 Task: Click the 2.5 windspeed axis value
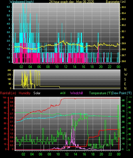coord(8,41)
